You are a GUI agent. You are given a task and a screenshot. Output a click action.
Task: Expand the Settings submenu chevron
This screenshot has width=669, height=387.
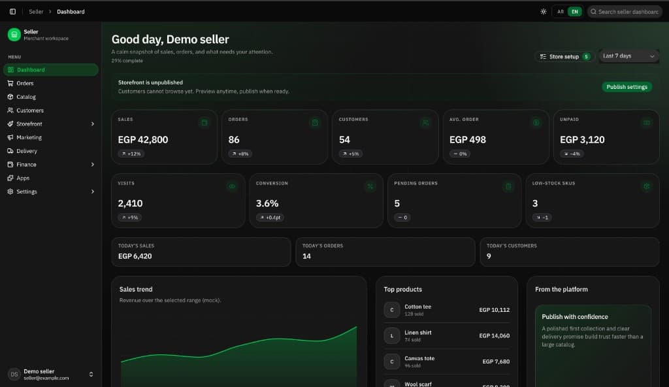coord(93,192)
